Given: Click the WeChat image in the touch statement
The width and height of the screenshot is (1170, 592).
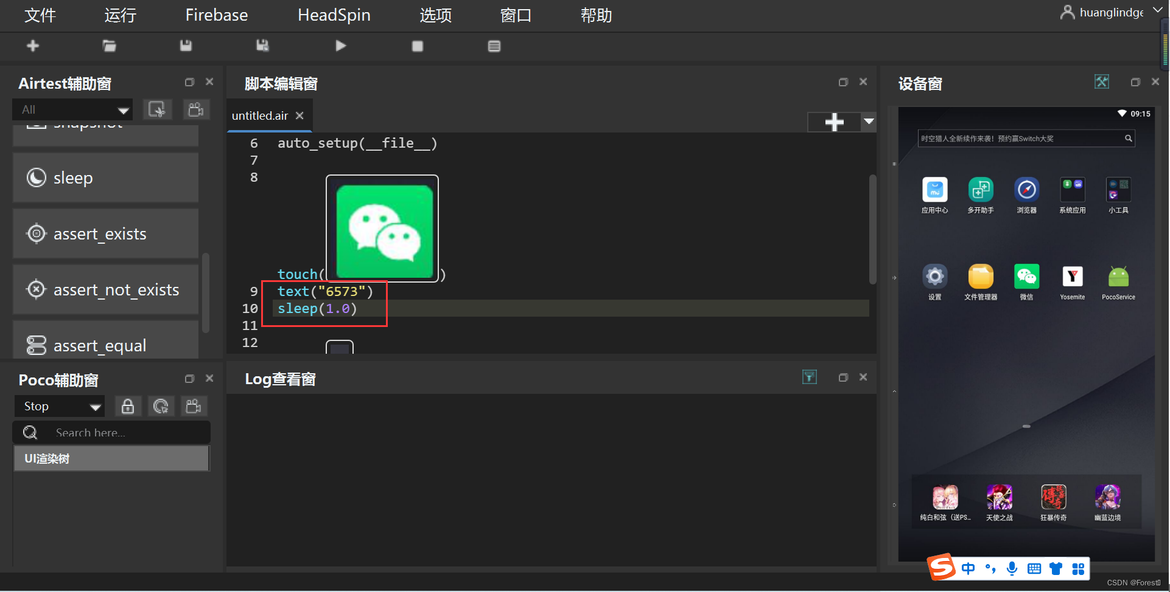Looking at the screenshot, I should coord(382,229).
